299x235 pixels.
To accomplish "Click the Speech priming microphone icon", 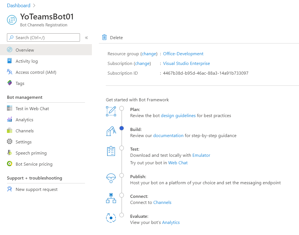I will pyautogui.click(x=10, y=153).
